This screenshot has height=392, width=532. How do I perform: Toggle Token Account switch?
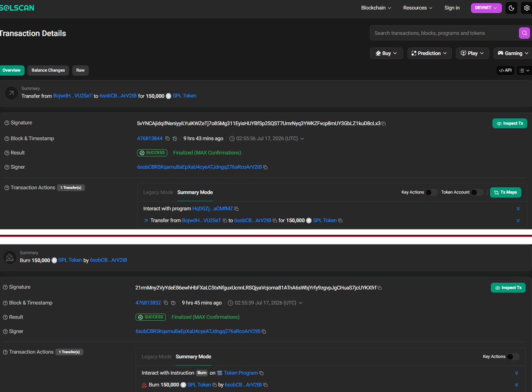tap(477, 192)
